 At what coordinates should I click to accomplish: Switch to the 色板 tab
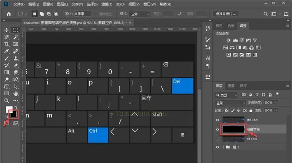[231, 26]
